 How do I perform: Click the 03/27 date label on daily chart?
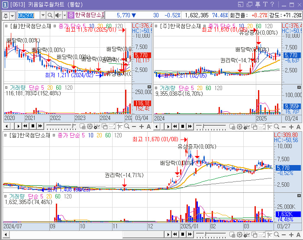point(284,226)
